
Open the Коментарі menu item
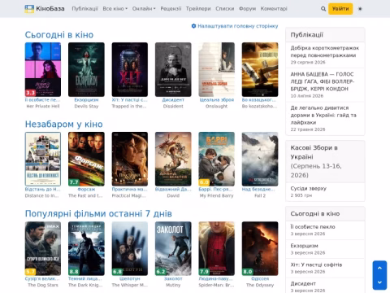(x=274, y=9)
